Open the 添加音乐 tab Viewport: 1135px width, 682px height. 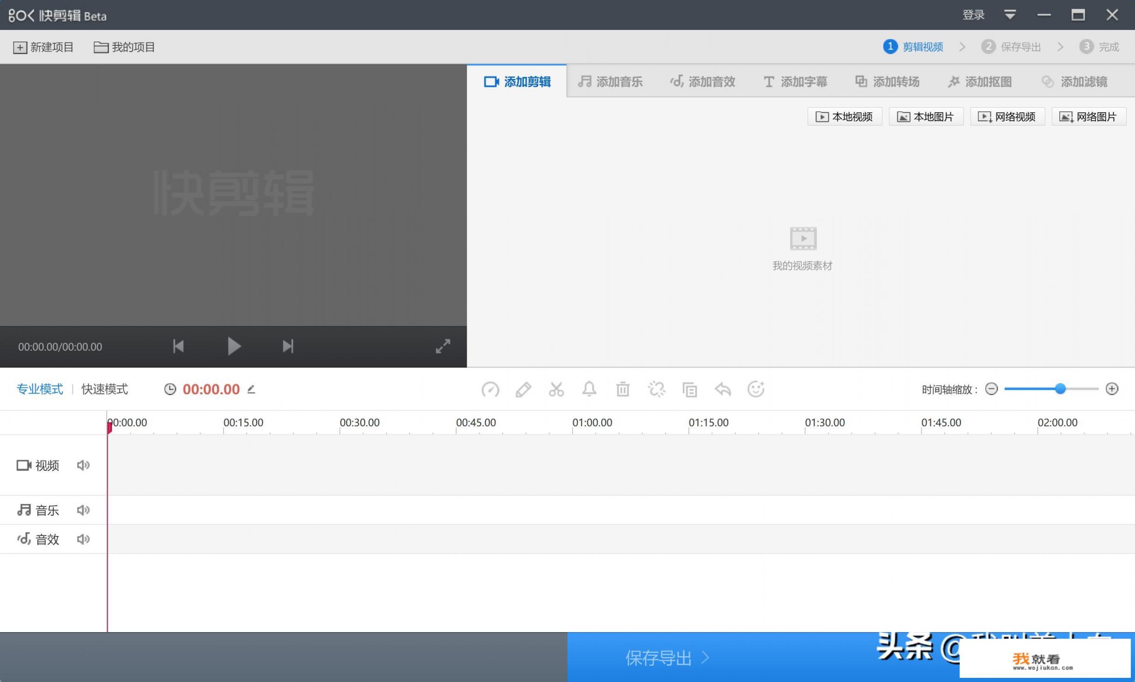click(x=610, y=82)
